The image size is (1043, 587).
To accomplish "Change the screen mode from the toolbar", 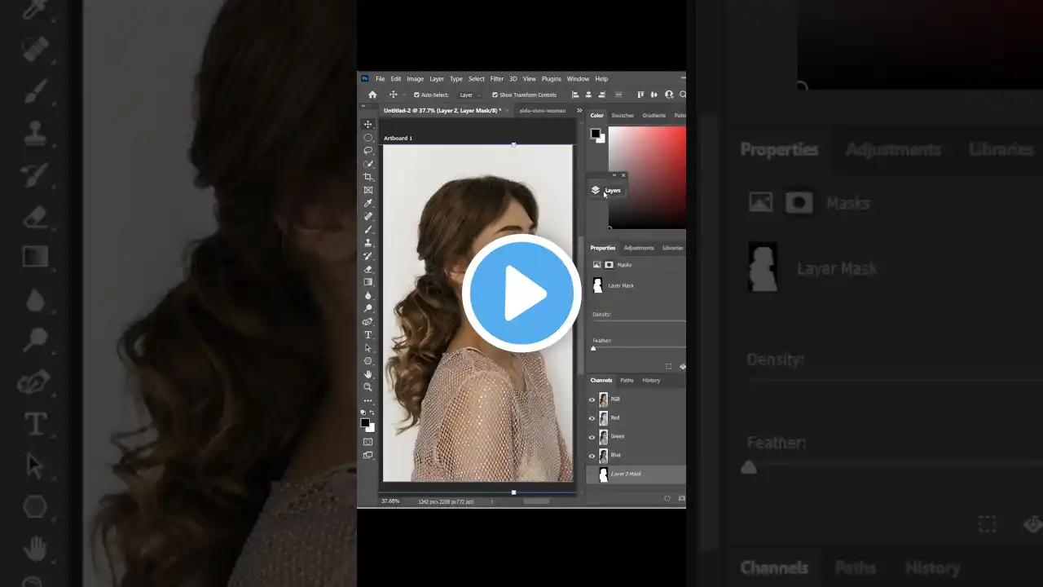I will click(368, 455).
